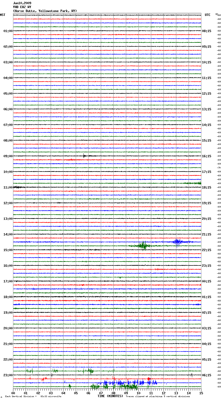The width and height of the screenshot is (222, 400).
Task: Click the '05:15' UTC time label
Action: (207, 360)
